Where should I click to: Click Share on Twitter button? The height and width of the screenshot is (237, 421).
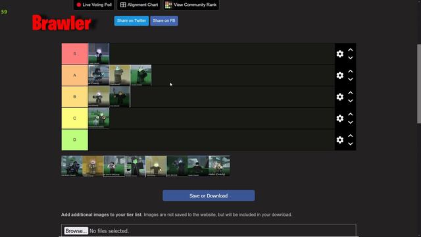[x=132, y=20]
